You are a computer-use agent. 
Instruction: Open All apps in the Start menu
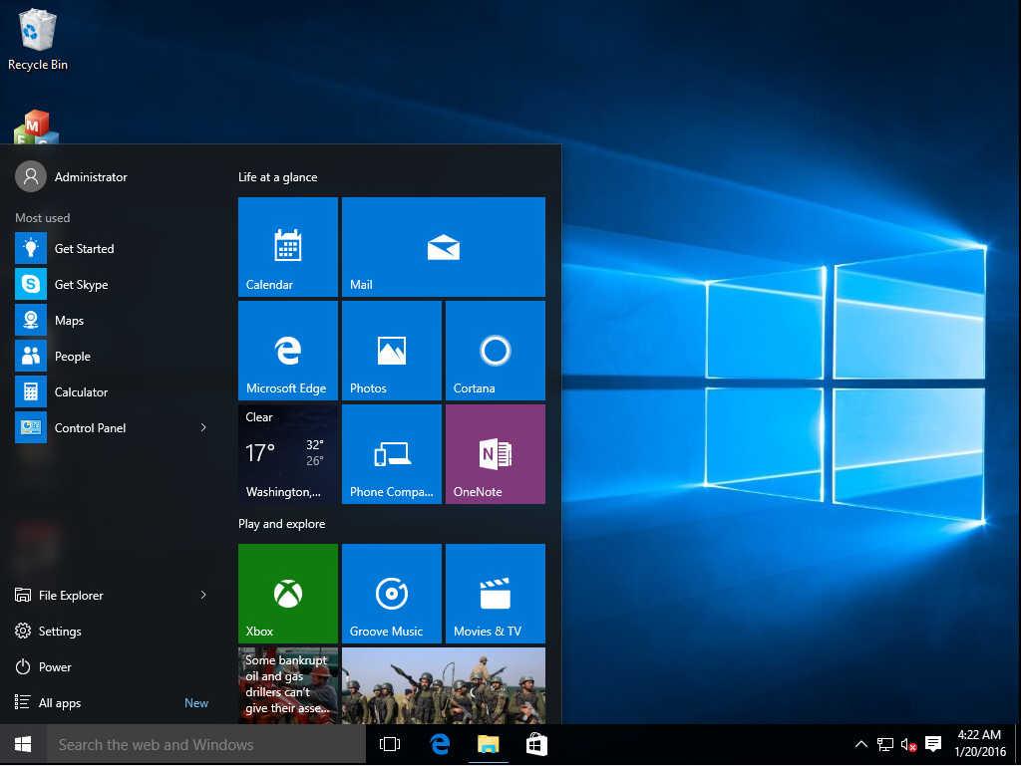point(60,702)
